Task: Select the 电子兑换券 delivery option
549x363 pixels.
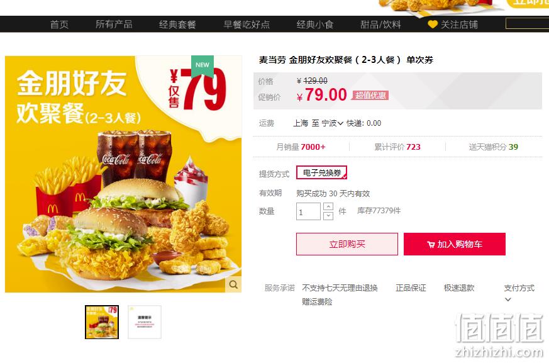Action: [322, 173]
